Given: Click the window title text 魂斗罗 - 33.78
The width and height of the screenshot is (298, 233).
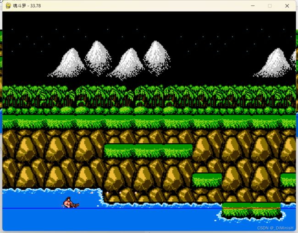Looking at the screenshot, I should click(x=27, y=5).
